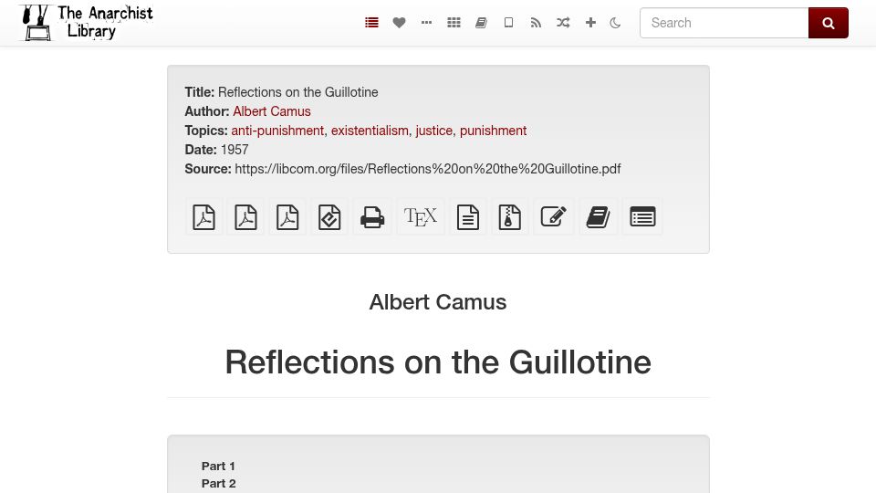Viewport: 876px width, 493px height.
Task: Download the first PDF file icon
Action: (203, 217)
